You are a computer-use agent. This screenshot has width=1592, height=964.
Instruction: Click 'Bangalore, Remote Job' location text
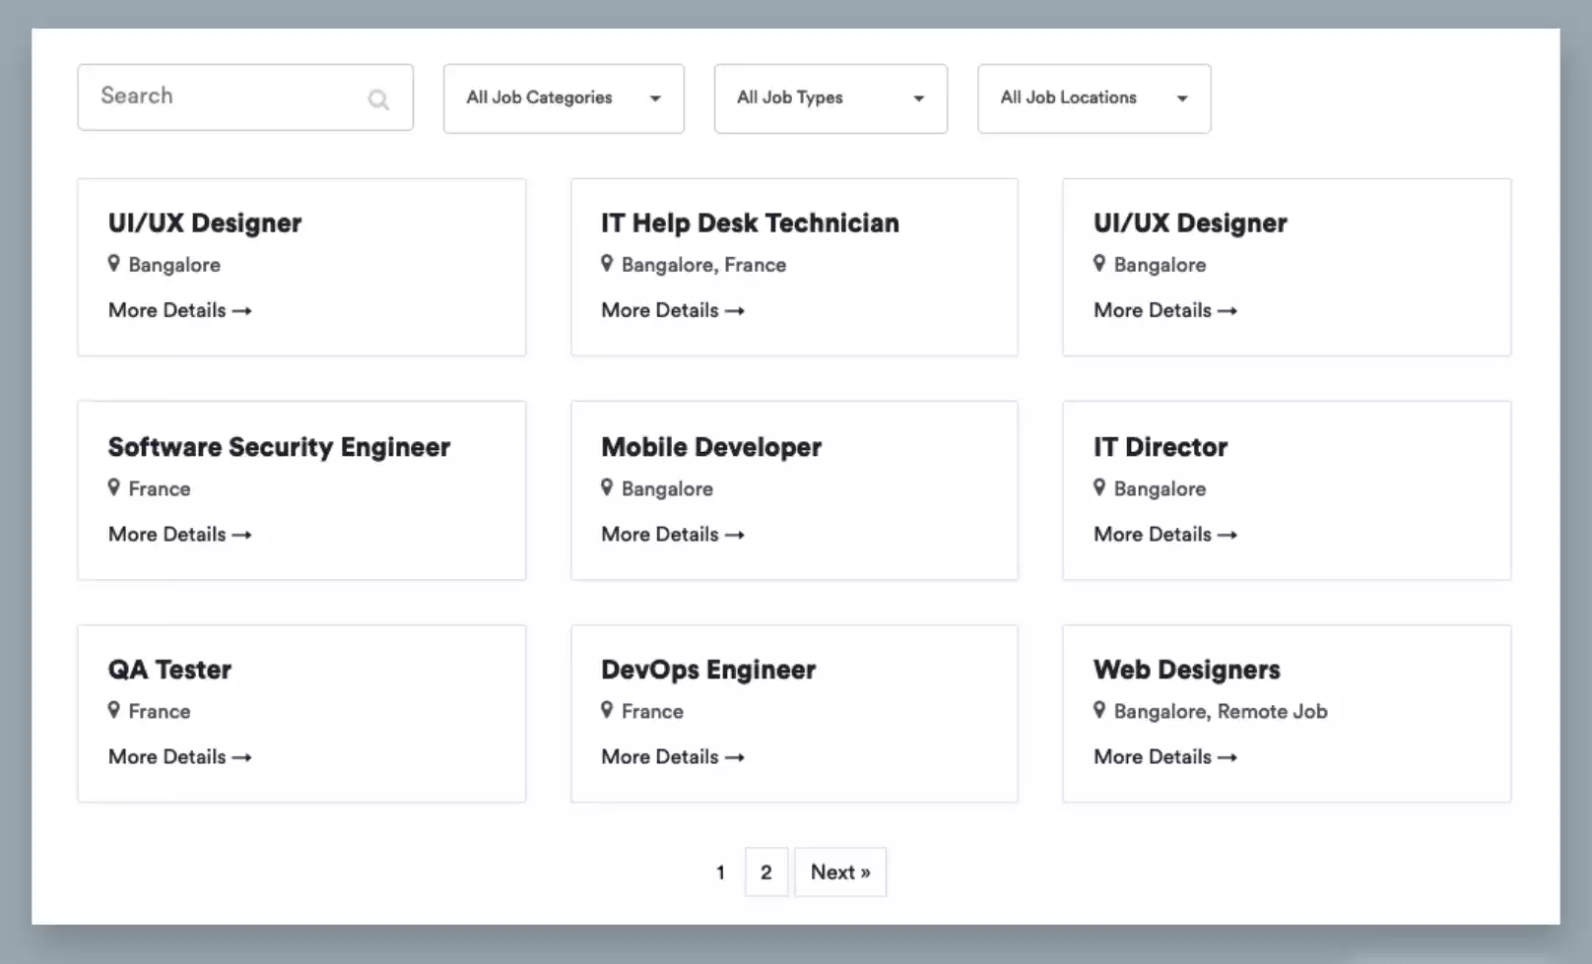coord(1221,711)
